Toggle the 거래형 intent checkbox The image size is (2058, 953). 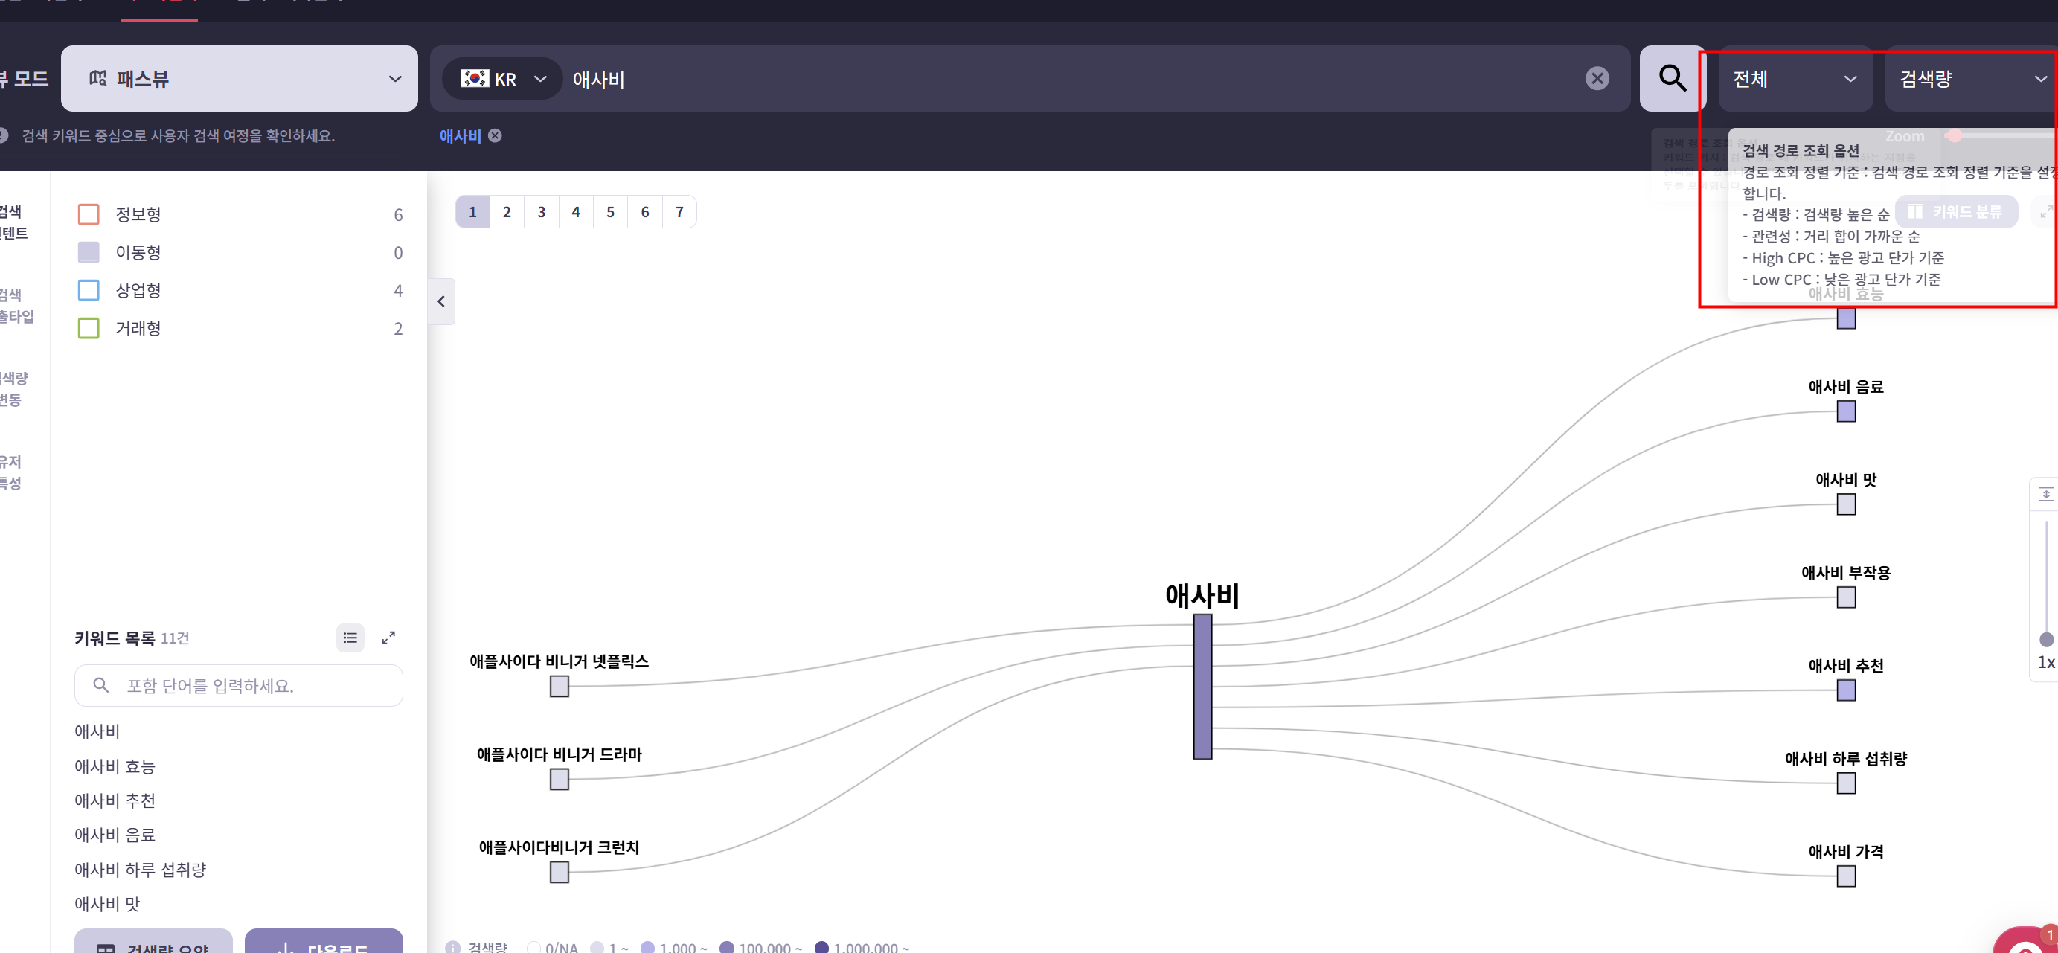point(89,328)
